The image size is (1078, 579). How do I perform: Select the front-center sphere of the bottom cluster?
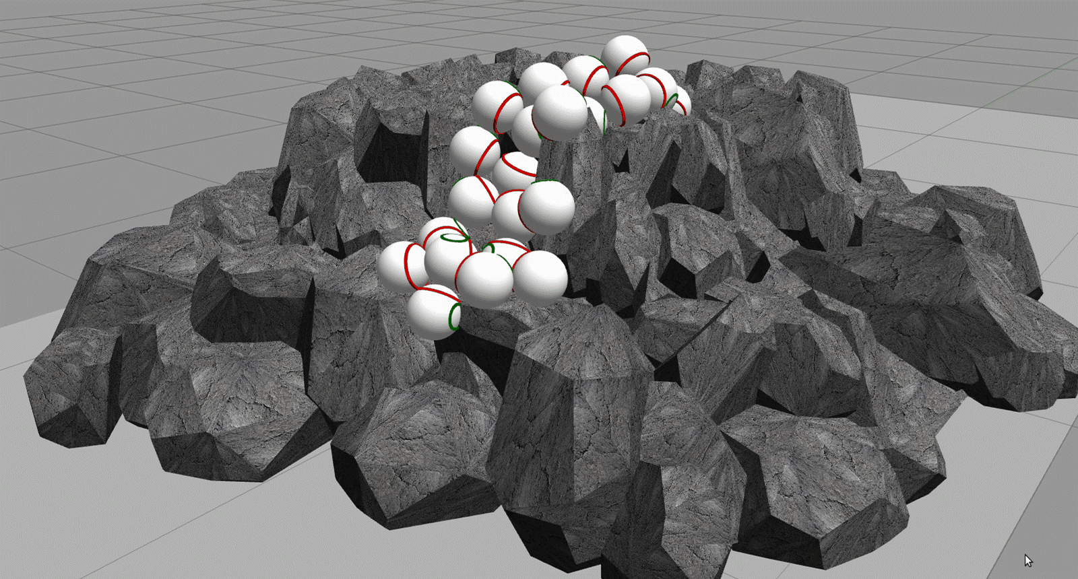tap(484, 279)
